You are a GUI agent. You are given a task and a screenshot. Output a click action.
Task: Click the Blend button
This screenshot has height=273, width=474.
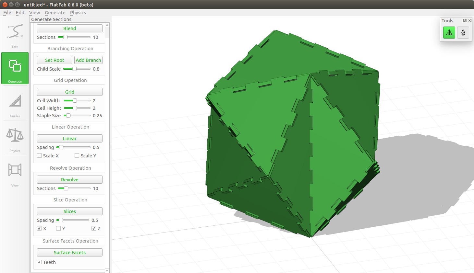pyautogui.click(x=70, y=28)
